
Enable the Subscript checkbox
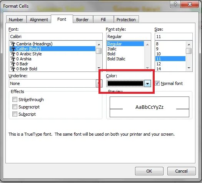15,114
